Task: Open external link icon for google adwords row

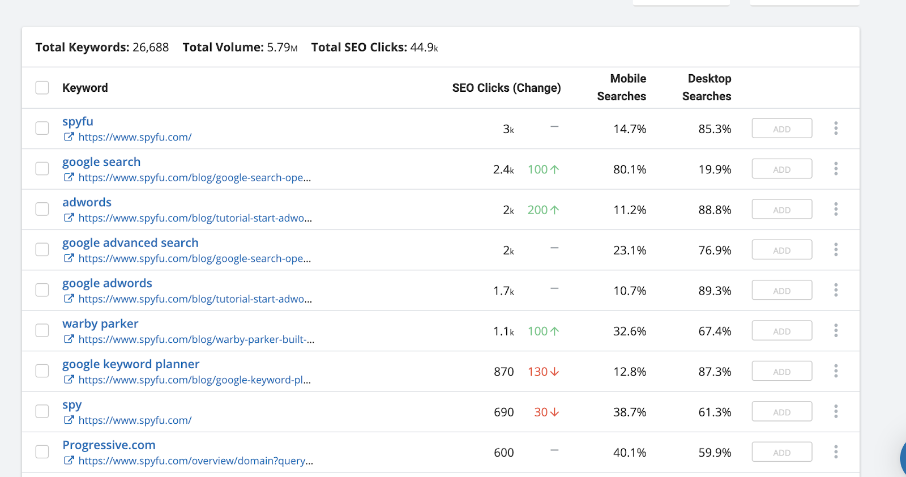Action: tap(69, 299)
